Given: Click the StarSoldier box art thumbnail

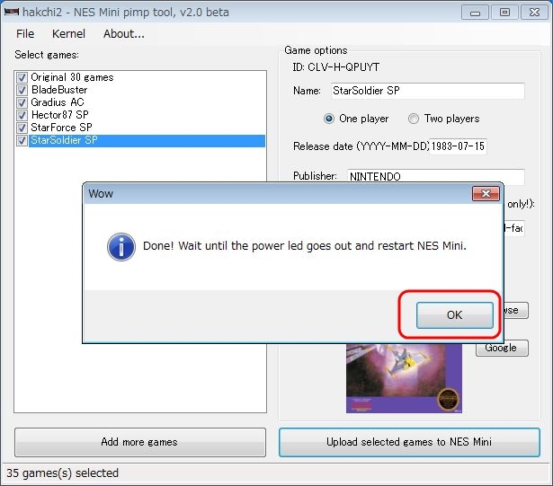Looking at the screenshot, I should click(404, 378).
